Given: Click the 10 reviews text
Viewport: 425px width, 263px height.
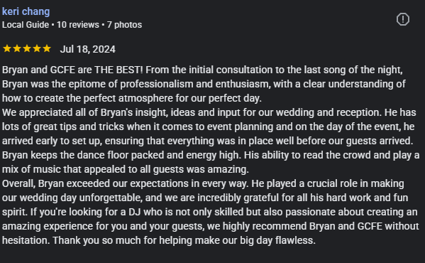Looking at the screenshot, I should [78, 25].
